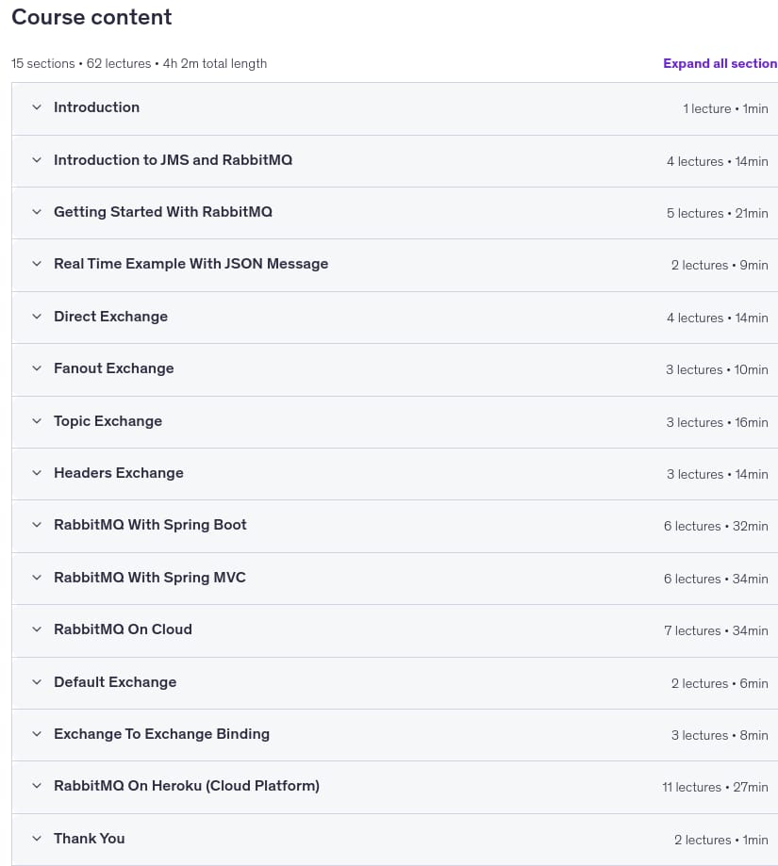Click '3 lectures • 16min' text
Image resolution: width=778 pixels, height=866 pixels.
(718, 422)
